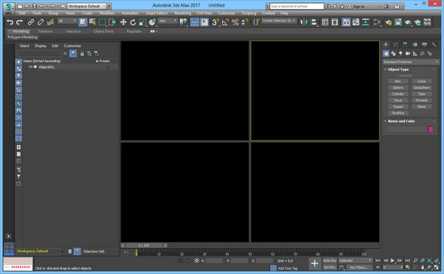Open the Standard Primitives category dropdown
Screen dimensions: 444x274
(x=410, y=61)
